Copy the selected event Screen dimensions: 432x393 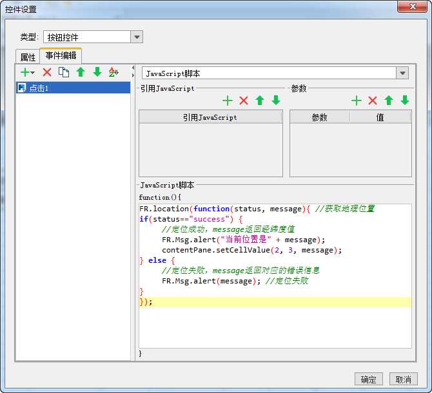(64, 72)
